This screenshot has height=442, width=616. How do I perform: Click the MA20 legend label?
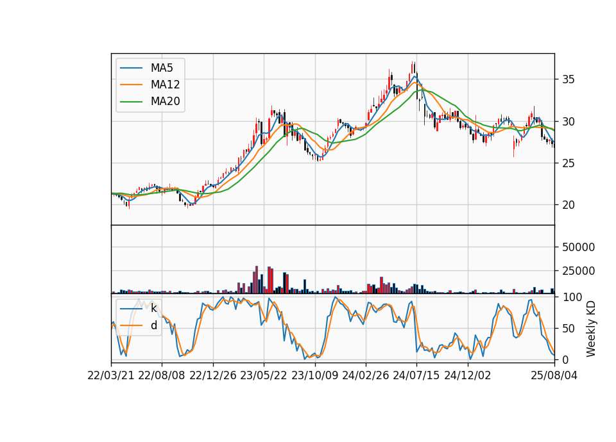point(165,101)
